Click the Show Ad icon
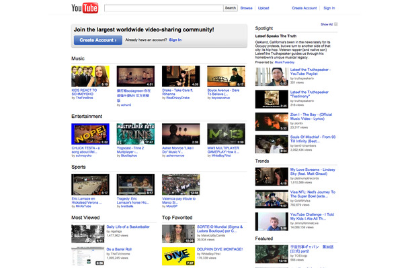Viewport: 410px width, 268px height. click(336, 24)
